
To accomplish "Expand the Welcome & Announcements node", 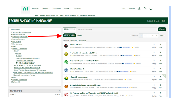I will [x=12, y=32].
